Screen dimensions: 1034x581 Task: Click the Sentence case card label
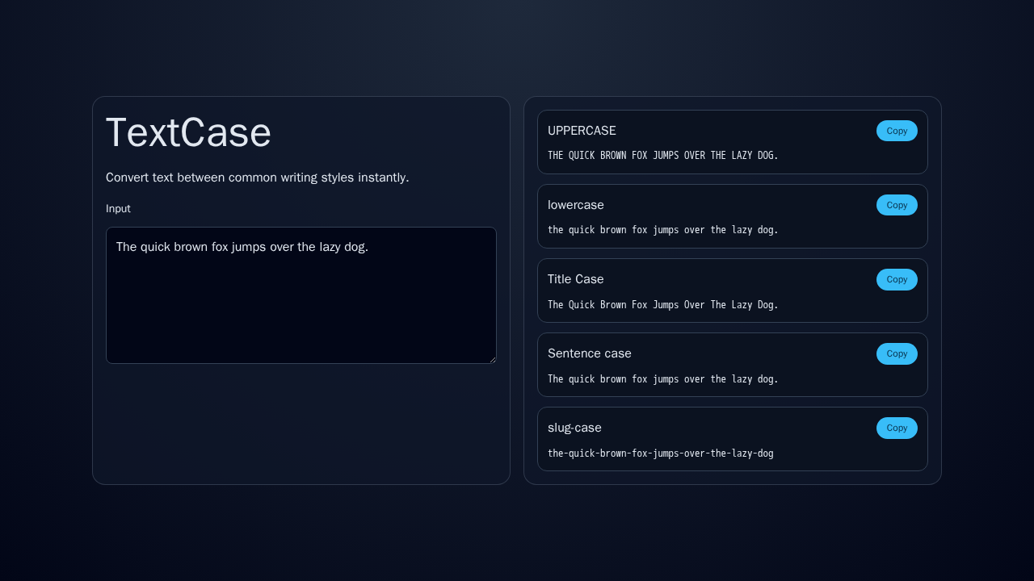click(x=589, y=353)
